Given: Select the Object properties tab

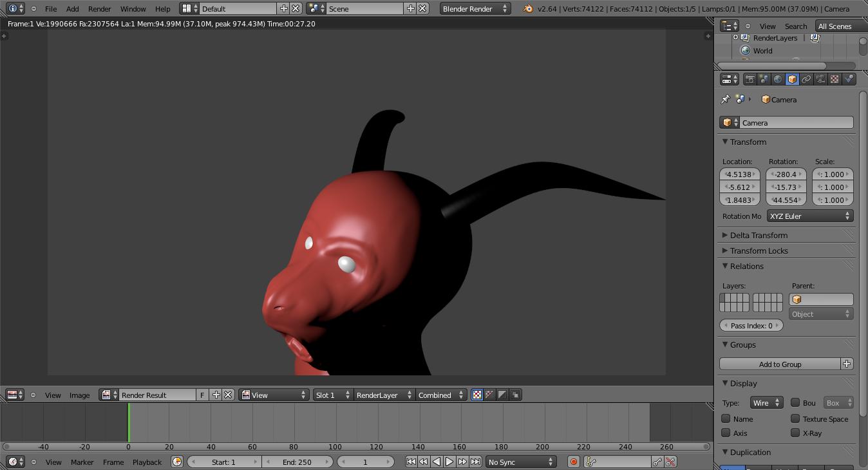Looking at the screenshot, I should click(792, 79).
